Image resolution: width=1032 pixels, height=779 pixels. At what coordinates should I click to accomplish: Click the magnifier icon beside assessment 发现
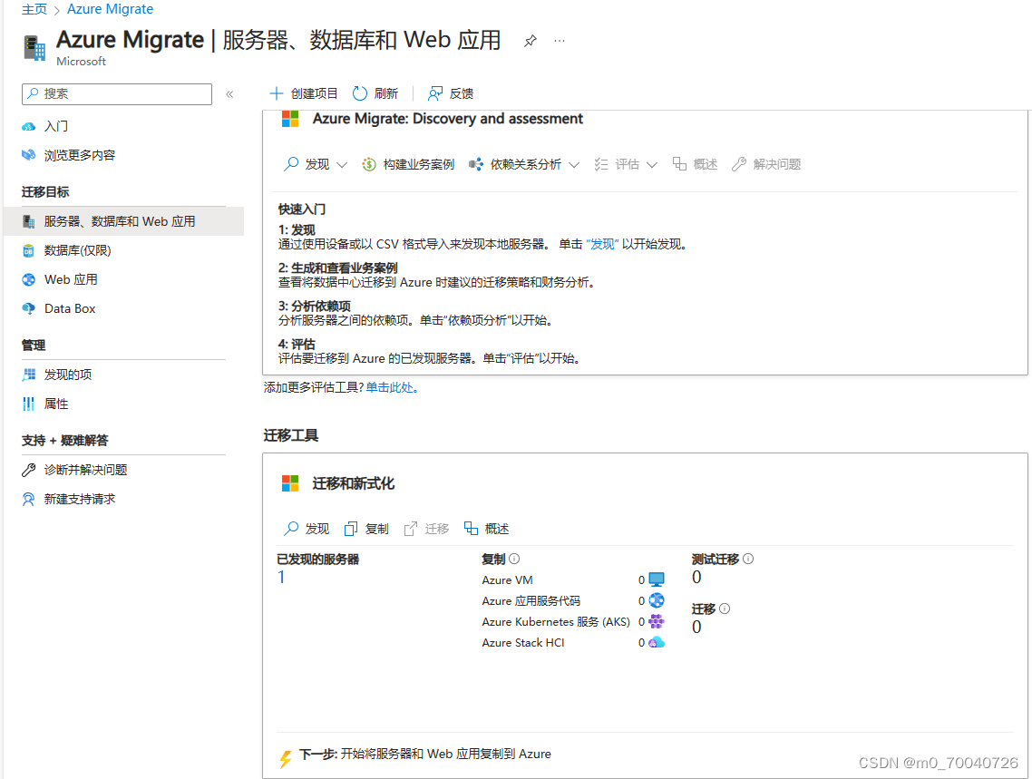tap(291, 164)
